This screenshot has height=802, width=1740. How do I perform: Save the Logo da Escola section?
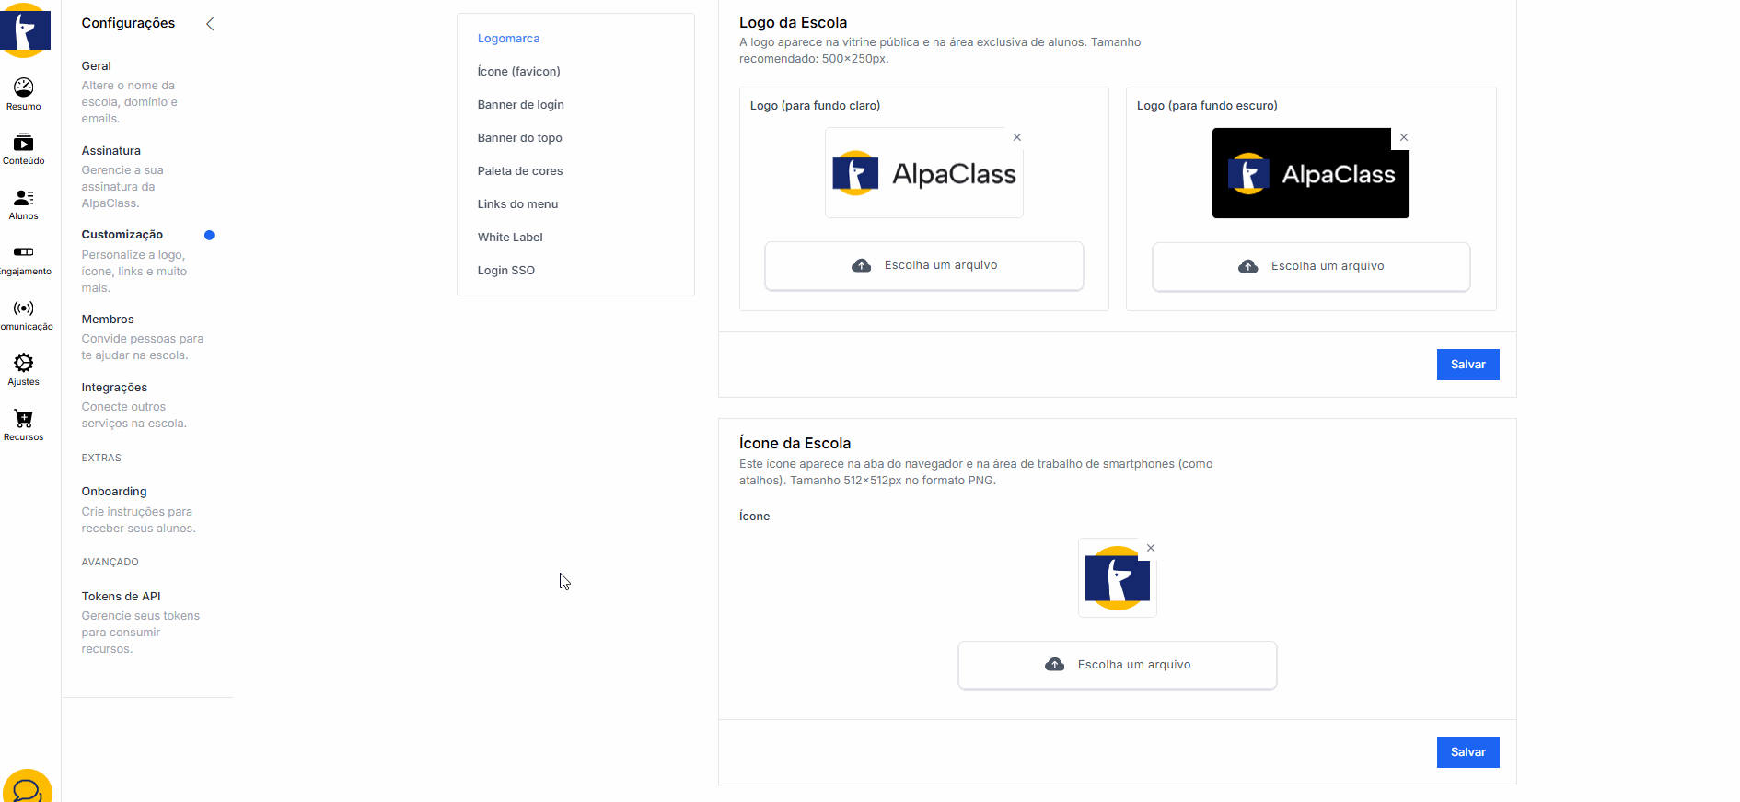click(x=1467, y=365)
